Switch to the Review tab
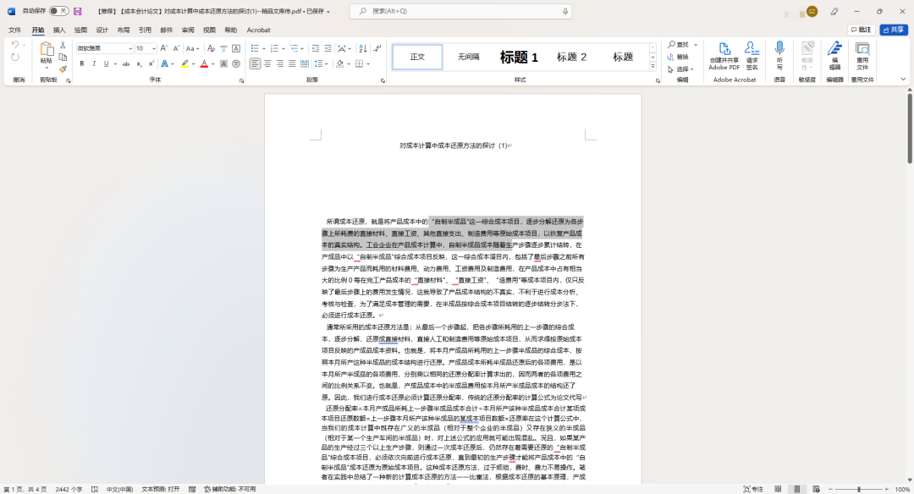914x494 pixels. (188, 30)
